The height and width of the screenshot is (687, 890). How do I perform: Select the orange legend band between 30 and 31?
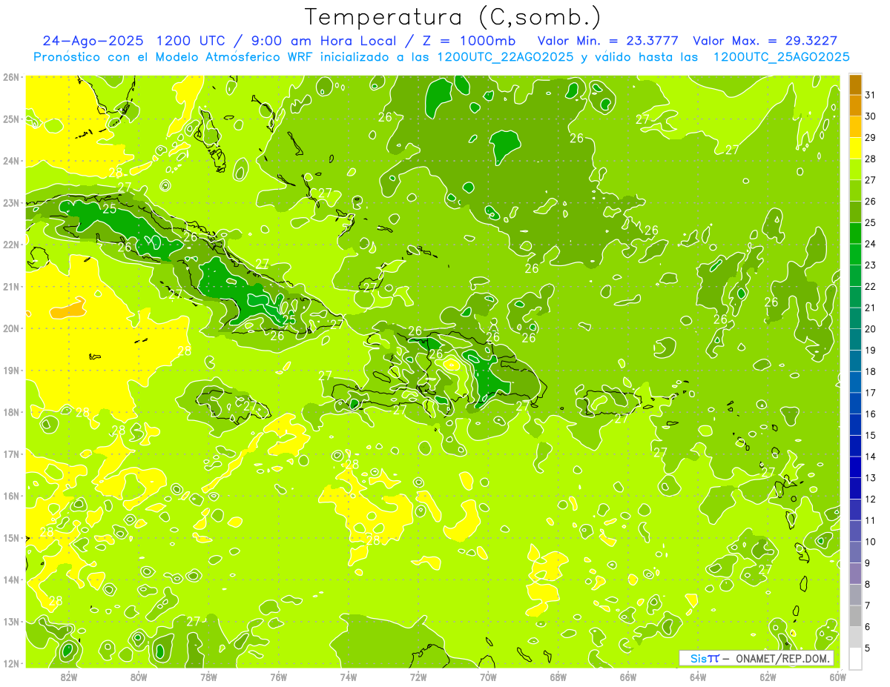coord(855,106)
